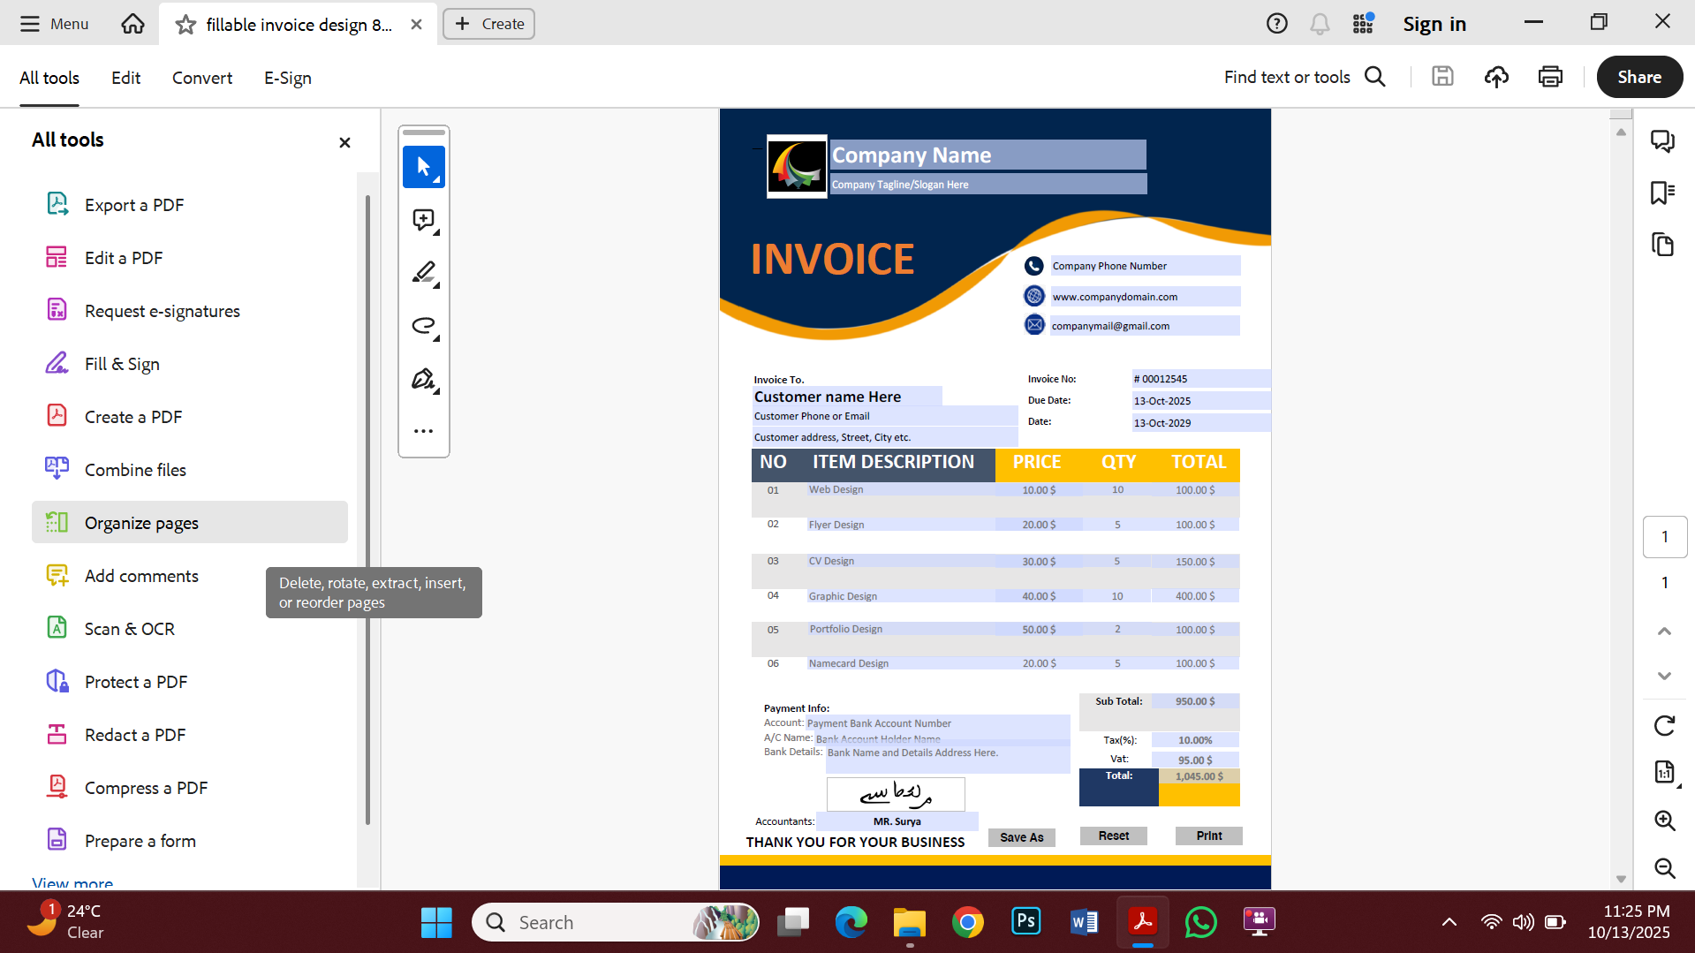Select the Fill & Sign pen tool
Image resolution: width=1695 pixels, height=953 pixels.
[423, 379]
